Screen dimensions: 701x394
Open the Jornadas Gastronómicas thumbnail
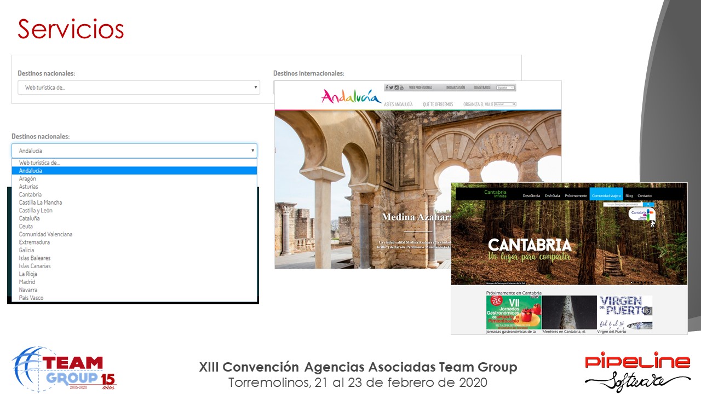pyautogui.click(x=514, y=312)
